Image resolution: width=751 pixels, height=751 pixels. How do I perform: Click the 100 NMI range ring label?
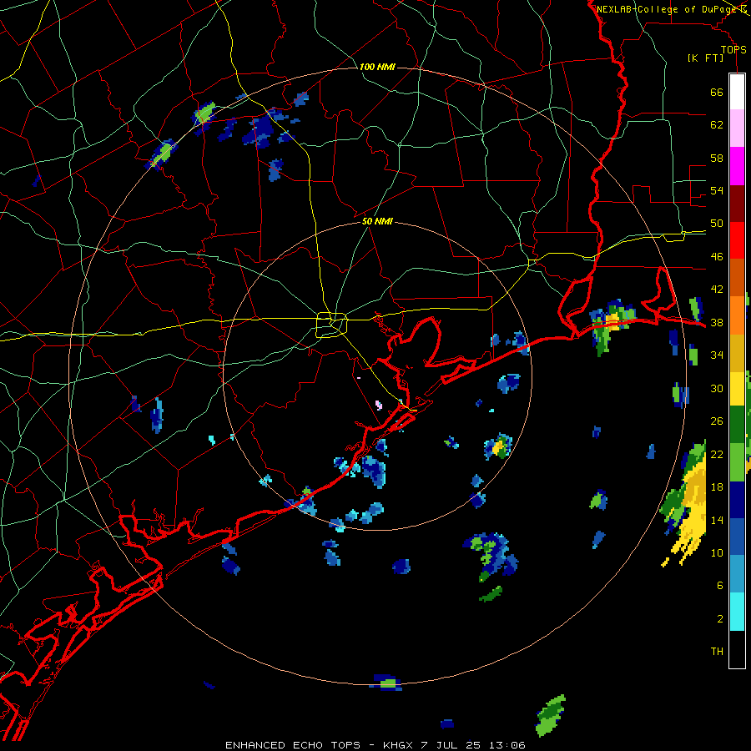(377, 67)
